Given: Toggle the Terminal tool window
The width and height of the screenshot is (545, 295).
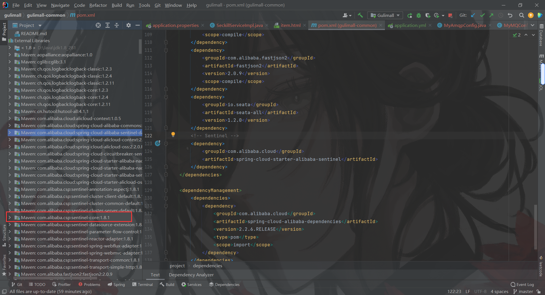Looking at the screenshot, I should pyautogui.click(x=142, y=285).
